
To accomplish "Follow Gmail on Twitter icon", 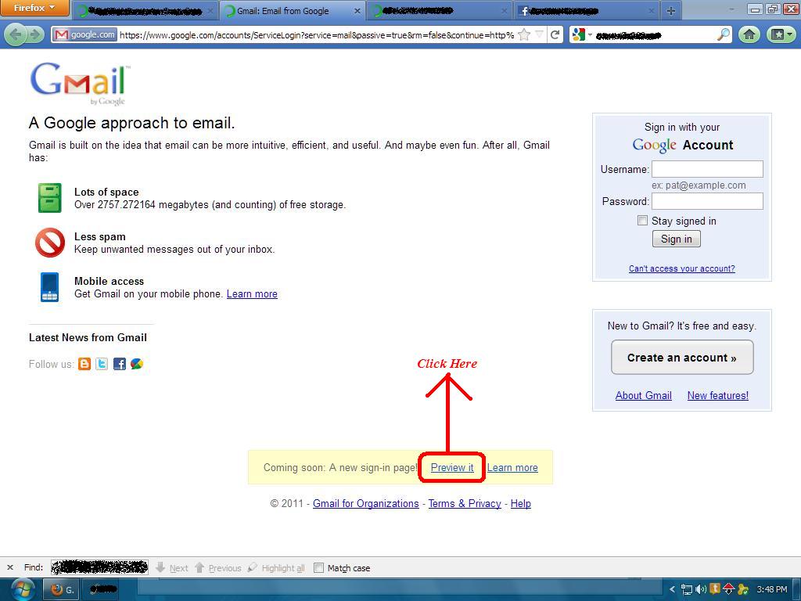I will (x=102, y=364).
